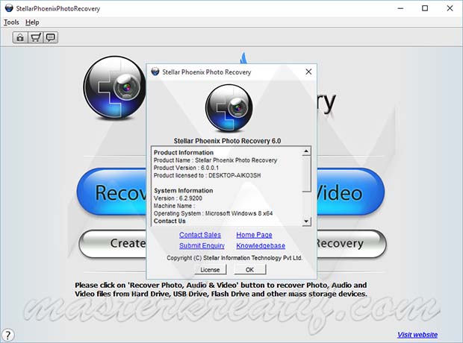The width and height of the screenshot is (463, 343).
Task: Open the feedback chat bubble toolbar icon
Action: pyautogui.click(x=51, y=37)
